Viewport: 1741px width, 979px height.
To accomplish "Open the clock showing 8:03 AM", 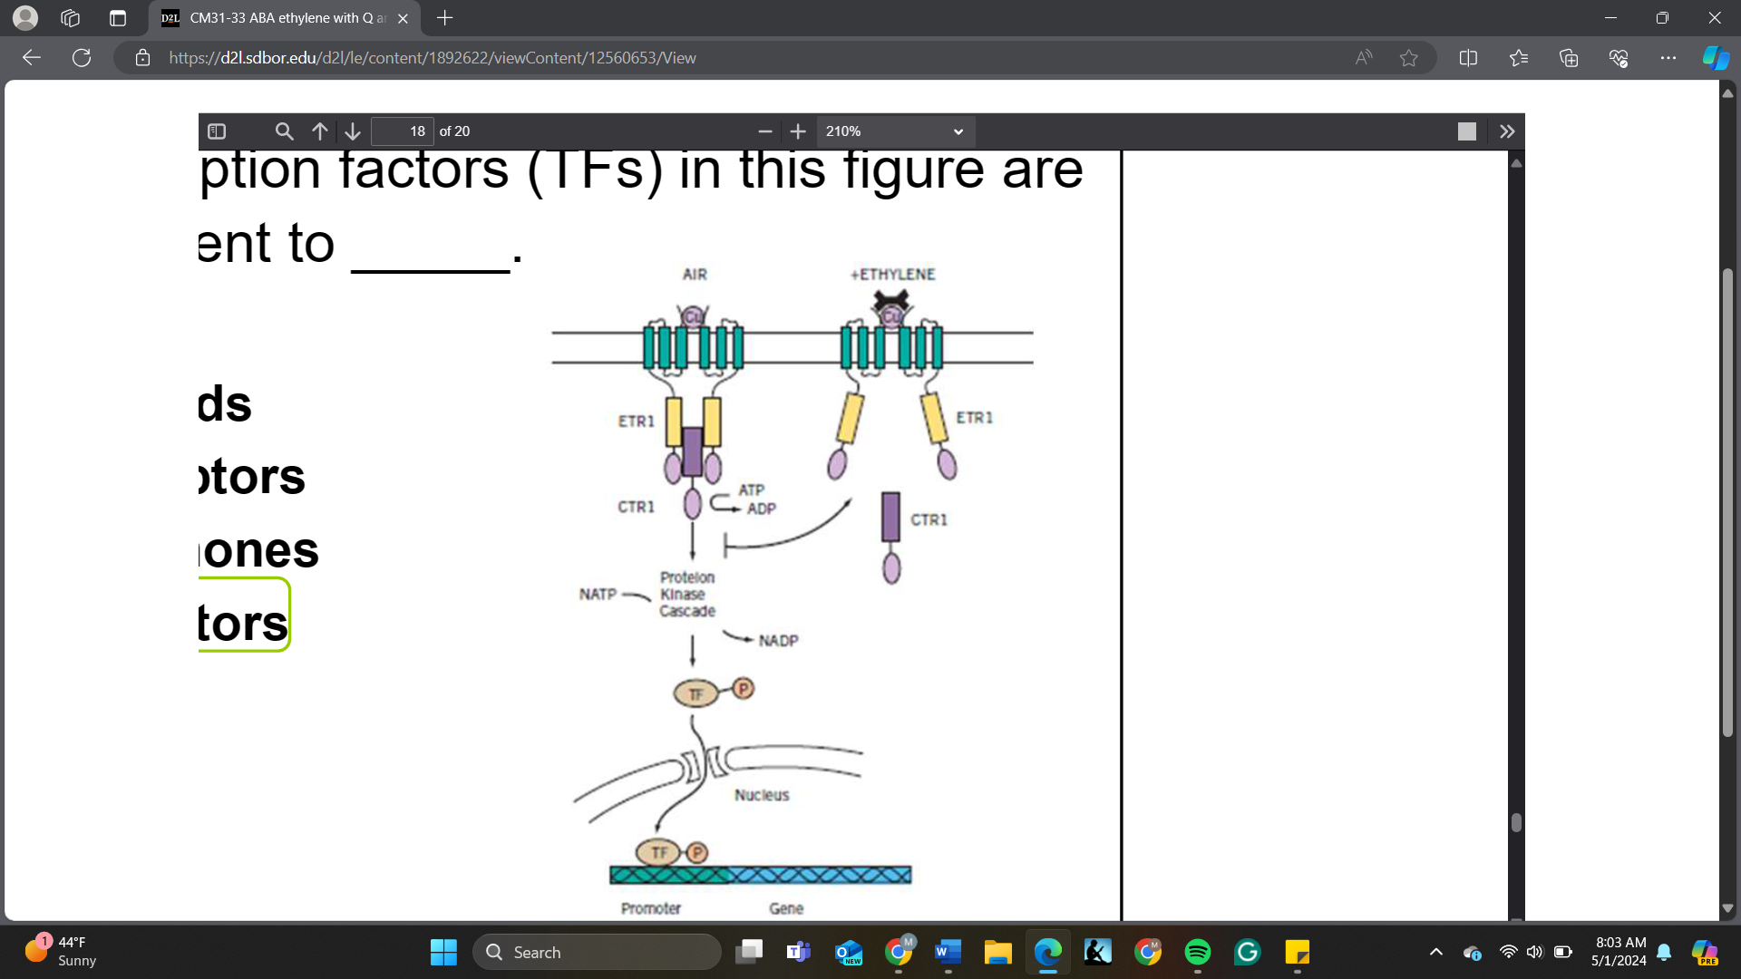I will [1619, 952].
